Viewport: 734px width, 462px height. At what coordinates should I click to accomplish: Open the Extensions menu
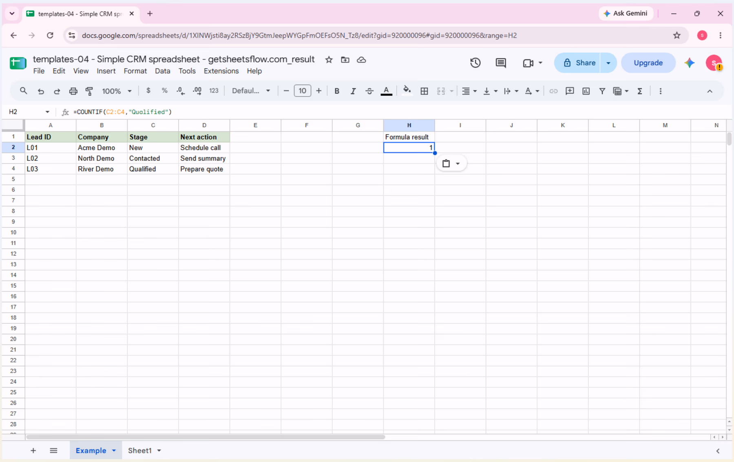[221, 71]
